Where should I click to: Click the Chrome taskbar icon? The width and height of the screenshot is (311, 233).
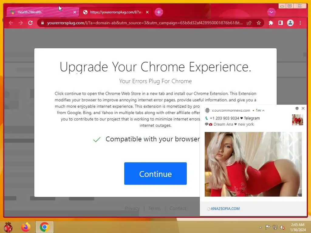pos(45,227)
